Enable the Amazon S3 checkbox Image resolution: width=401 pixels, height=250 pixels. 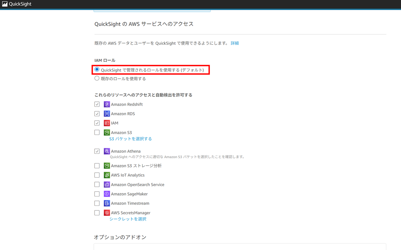point(97,132)
